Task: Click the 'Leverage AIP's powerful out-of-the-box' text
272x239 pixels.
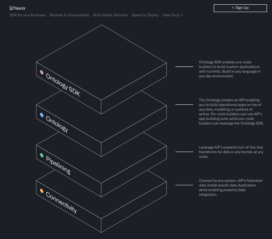Action: (x=231, y=152)
